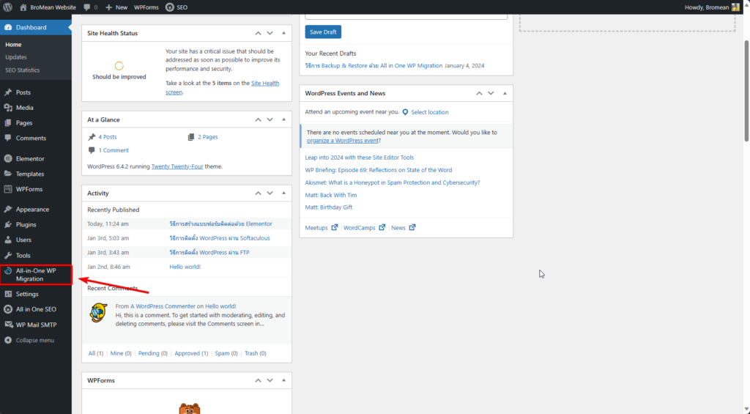Open SEO Statistics submenu item
The image size is (750, 414).
click(22, 70)
